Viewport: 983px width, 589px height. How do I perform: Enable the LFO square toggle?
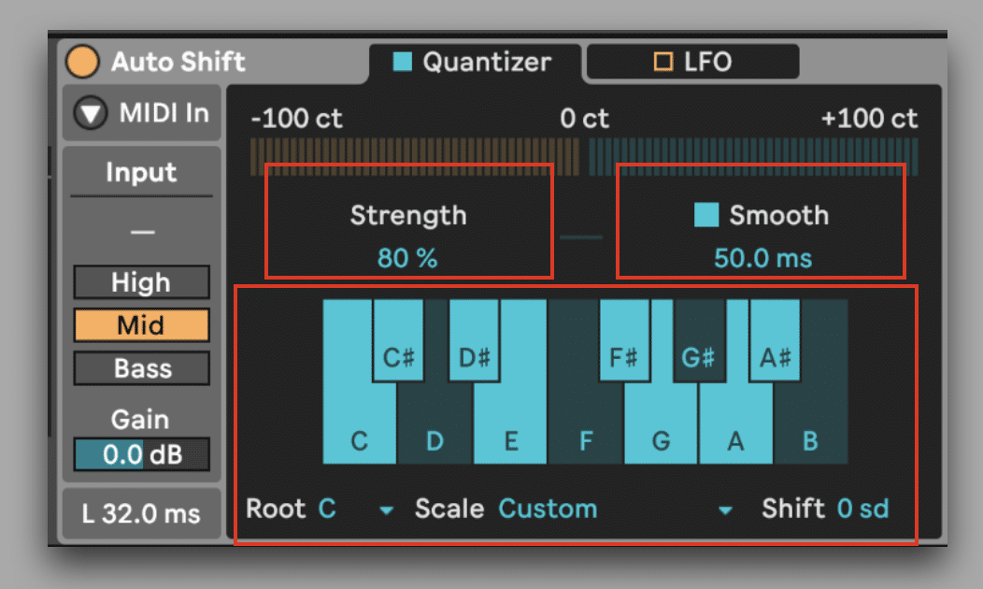[x=662, y=63]
